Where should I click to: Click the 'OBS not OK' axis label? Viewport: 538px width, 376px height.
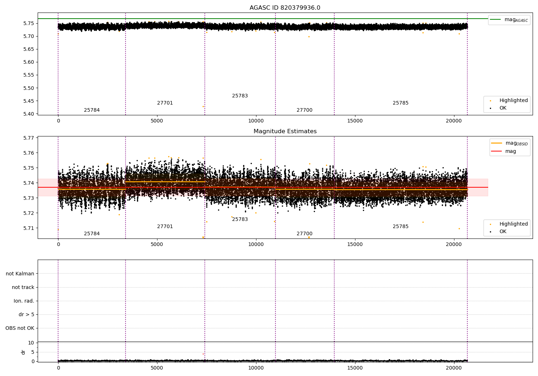pos(20,328)
